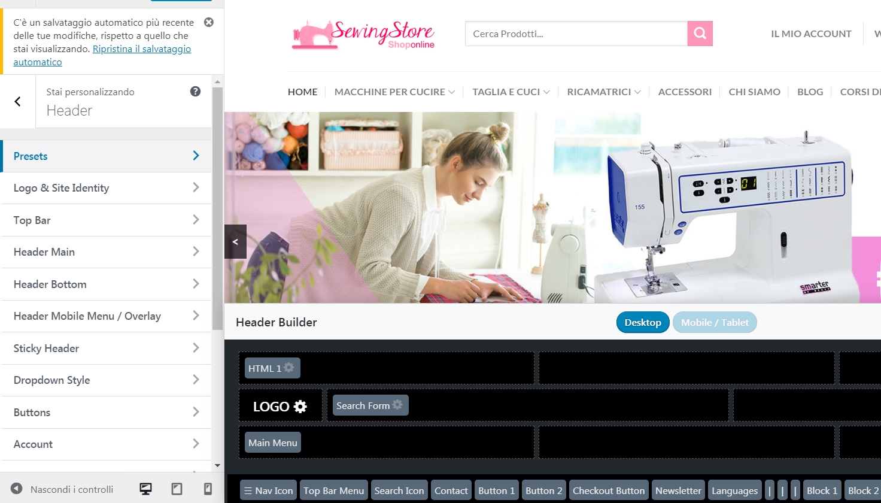
Task: Expand the Buttons section
Action: click(x=106, y=413)
